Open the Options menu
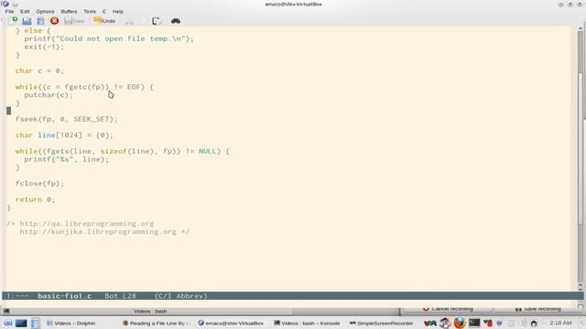The height and width of the screenshot is (329, 586). point(45,12)
